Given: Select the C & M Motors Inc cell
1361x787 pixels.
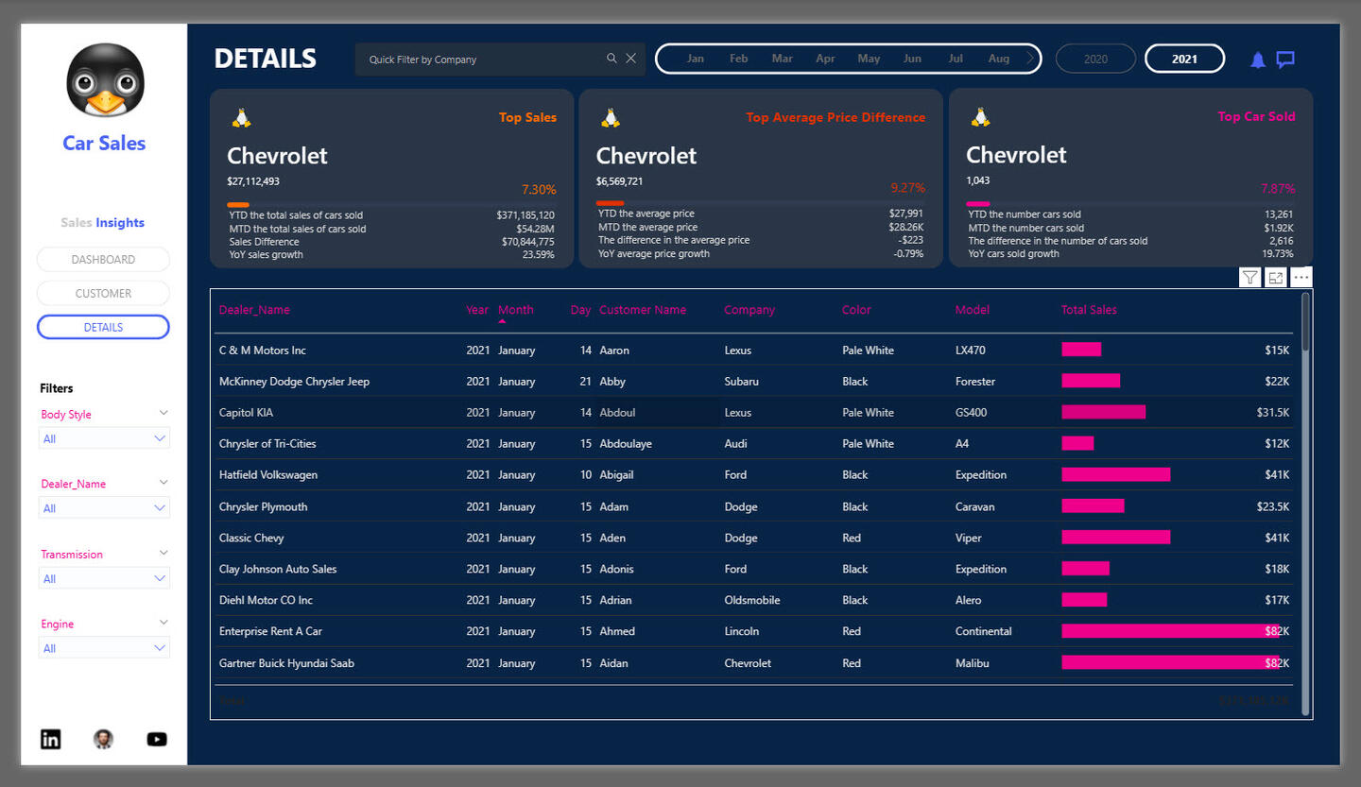Looking at the screenshot, I should (x=263, y=351).
